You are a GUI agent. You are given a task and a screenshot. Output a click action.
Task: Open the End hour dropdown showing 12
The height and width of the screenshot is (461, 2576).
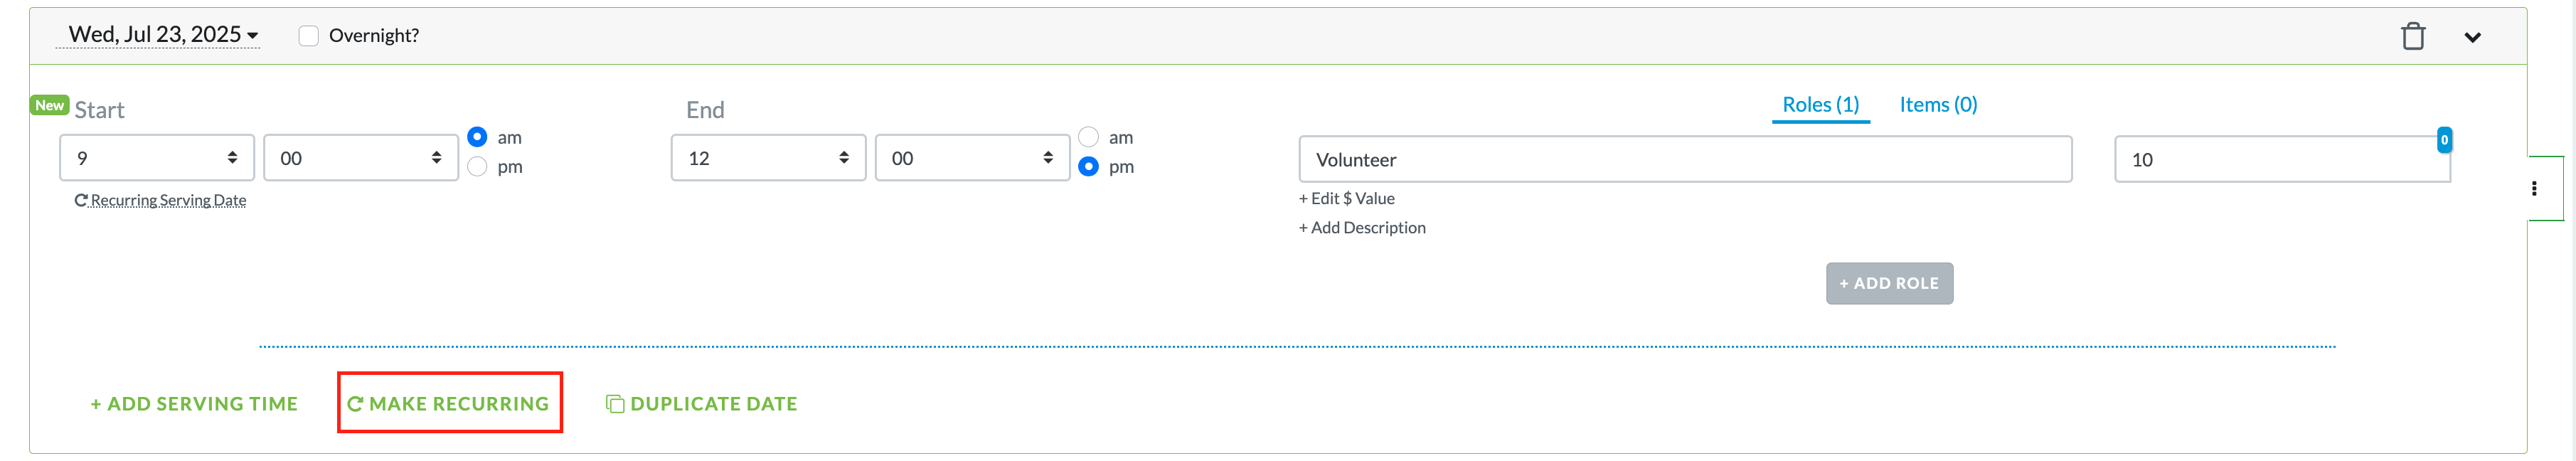tap(768, 158)
